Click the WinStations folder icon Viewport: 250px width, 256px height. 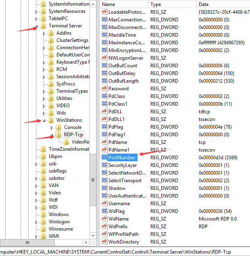point(51,120)
